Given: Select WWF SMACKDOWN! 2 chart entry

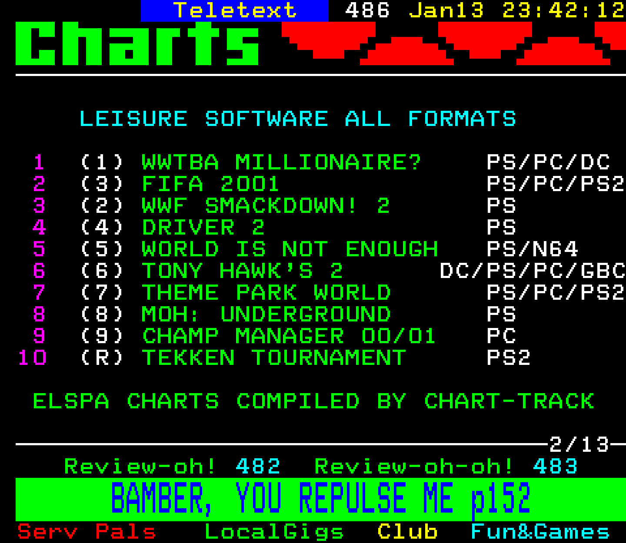Looking at the screenshot, I should (x=266, y=206).
